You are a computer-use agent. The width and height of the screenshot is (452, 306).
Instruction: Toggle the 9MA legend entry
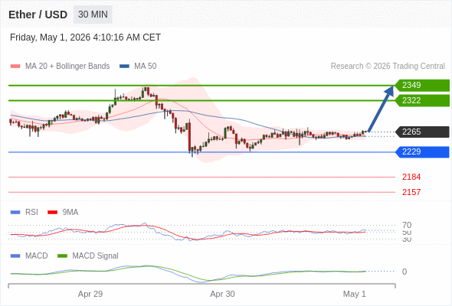(x=63, y=212)
